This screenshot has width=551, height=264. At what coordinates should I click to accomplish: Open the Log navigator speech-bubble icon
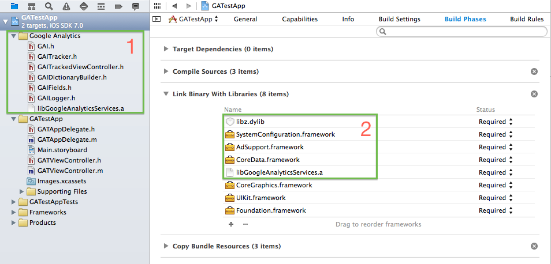click(136, 6)
